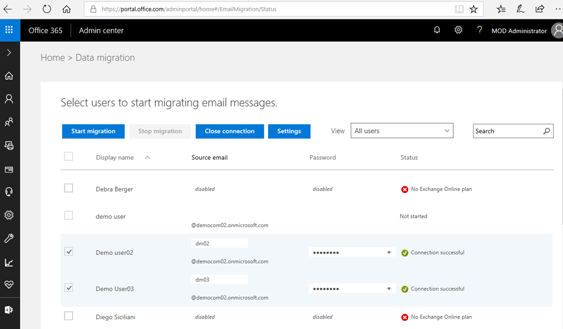Image resolution: width=563 pixels, height=329 pixels.
Task: Click the browser address bar URL
Action: click(189, 9)
